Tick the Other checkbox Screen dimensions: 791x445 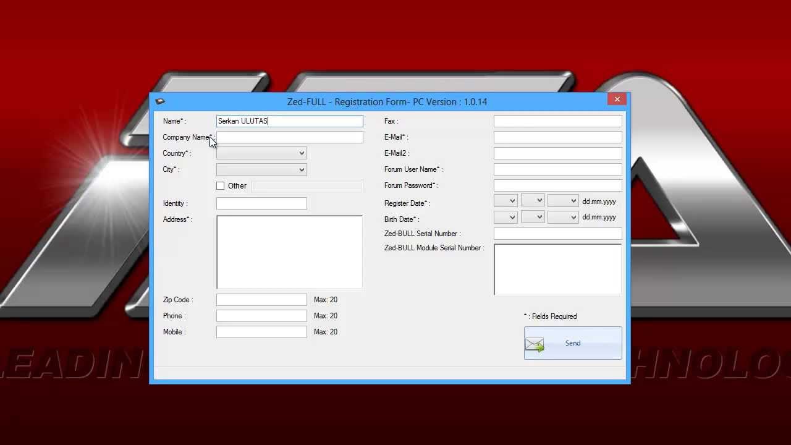pyautogui.click(x=221, y=185)
